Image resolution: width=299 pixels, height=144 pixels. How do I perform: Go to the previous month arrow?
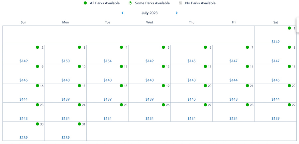click(123, 13)
